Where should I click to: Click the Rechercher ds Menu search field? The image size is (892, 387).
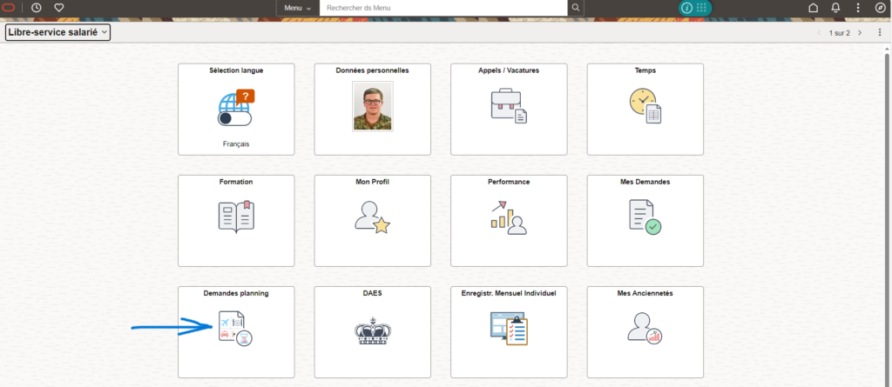pyautogui.click(x=443, y=8)
